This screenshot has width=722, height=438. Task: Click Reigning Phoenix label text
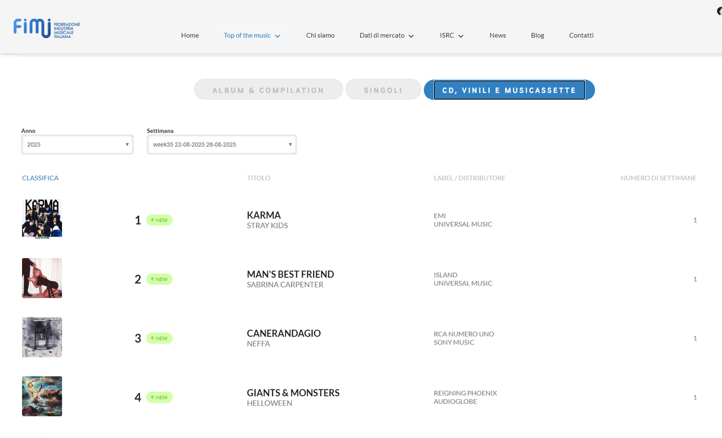465,393
